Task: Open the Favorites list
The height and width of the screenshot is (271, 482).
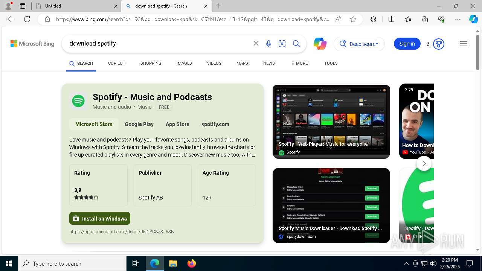Action: (408, 19)
